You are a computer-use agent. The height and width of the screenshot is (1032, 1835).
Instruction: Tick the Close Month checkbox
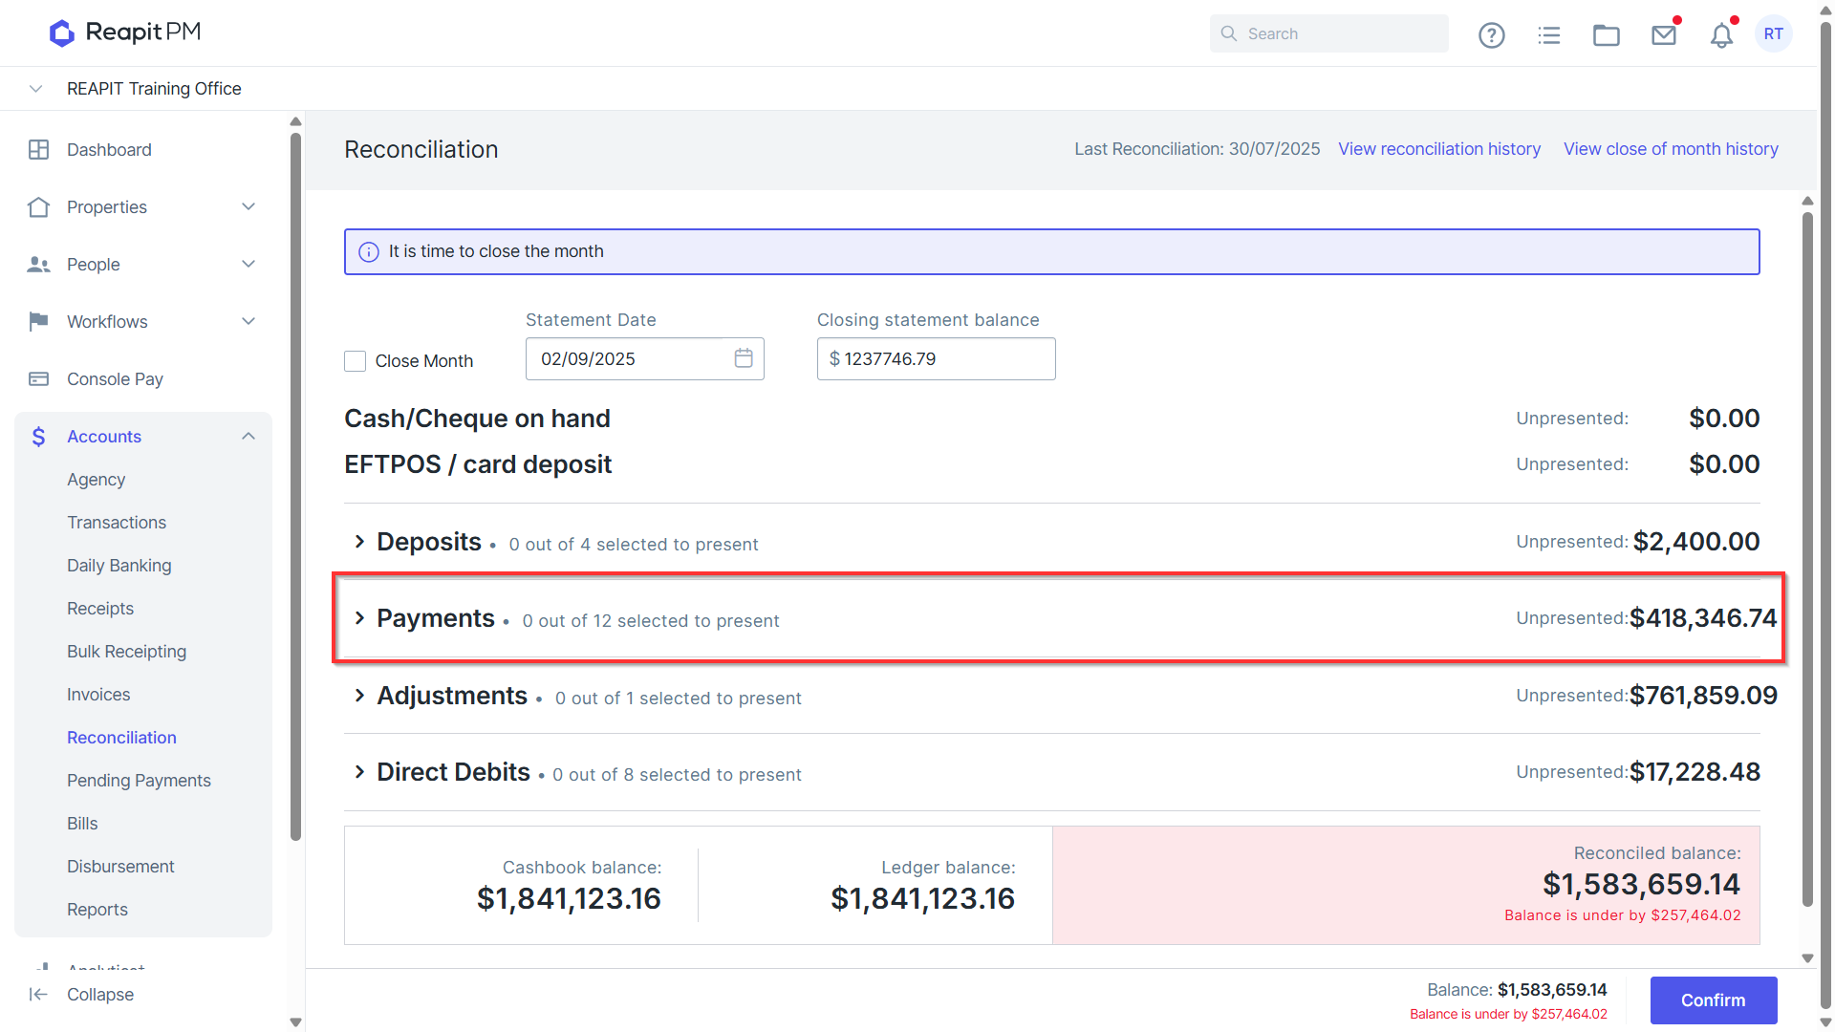click(355, 361)
